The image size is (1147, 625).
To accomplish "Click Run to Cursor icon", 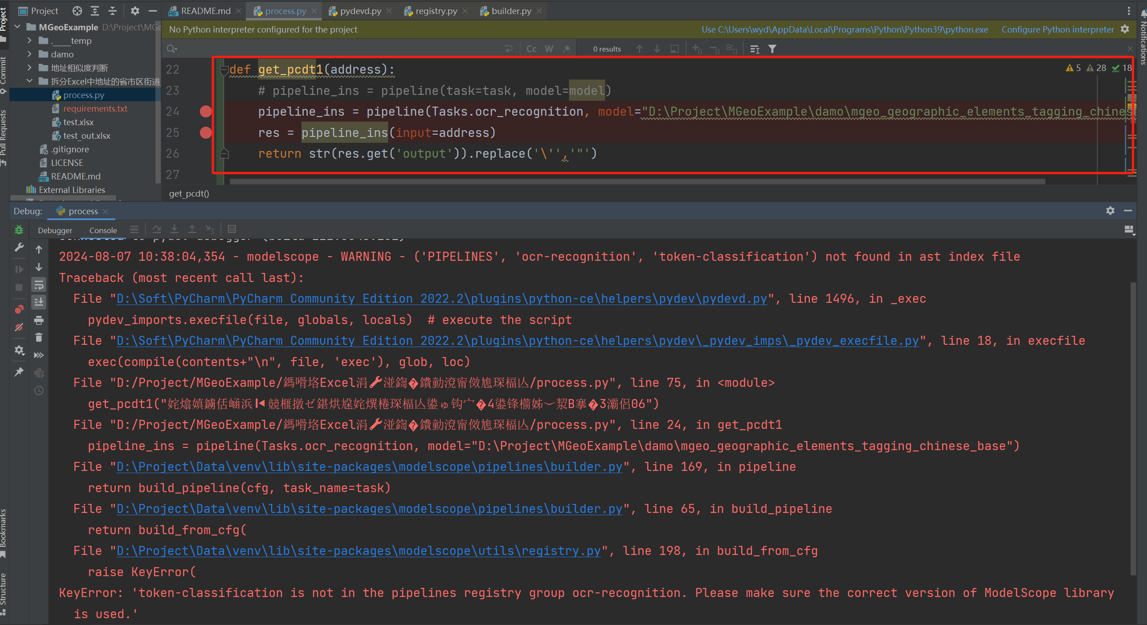I will click(210, 229).
